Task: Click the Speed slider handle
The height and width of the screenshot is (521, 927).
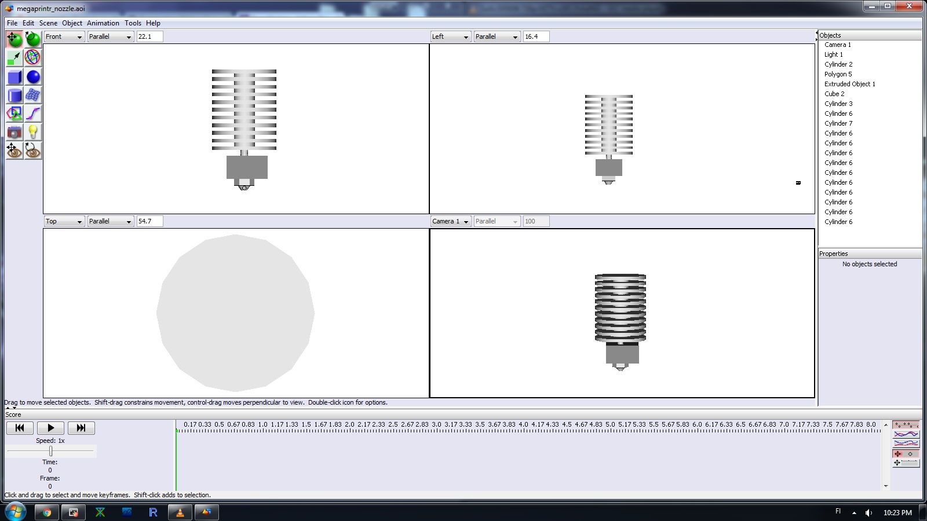Action: 51,451
